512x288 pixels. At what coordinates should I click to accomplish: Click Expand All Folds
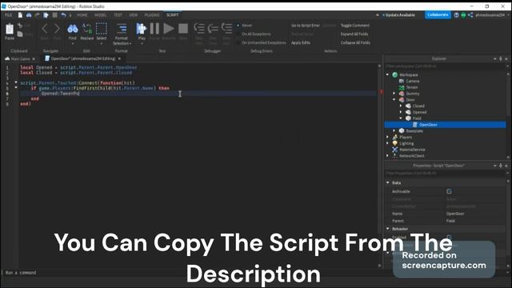(x=354, y=34)
